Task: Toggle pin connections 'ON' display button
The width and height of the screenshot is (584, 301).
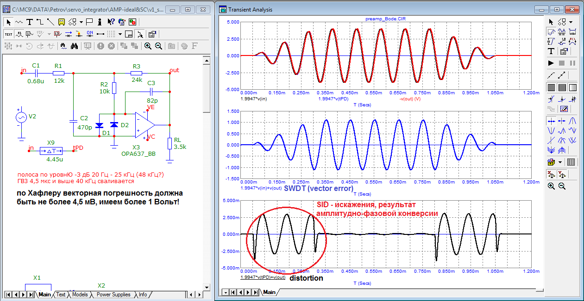Action: tap(90, 34)
